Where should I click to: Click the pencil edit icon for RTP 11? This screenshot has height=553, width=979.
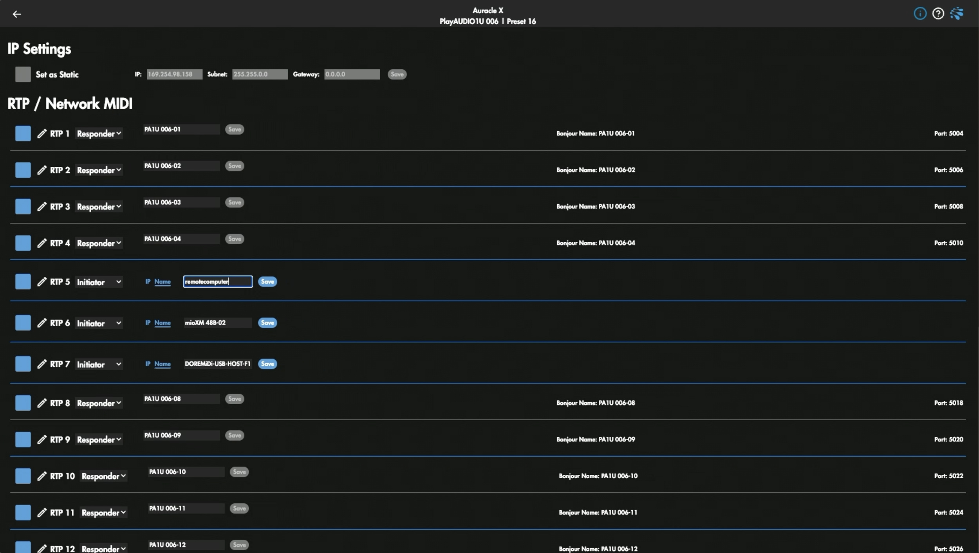[42, 513]
